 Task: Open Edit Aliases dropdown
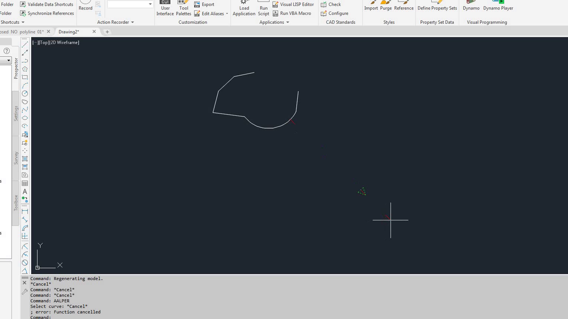coord(211,13)
